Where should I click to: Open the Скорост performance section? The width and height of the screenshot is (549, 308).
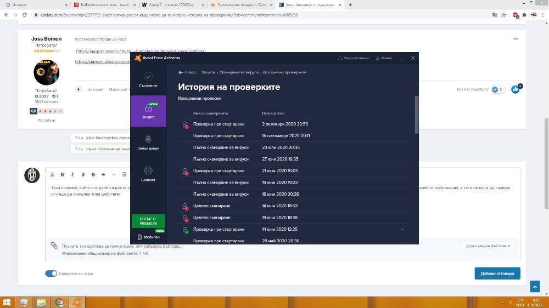pyautogui.click(x=148, y=174)
